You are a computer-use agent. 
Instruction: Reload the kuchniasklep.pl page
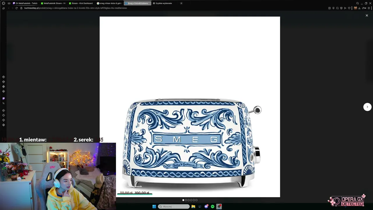tap(16, 8)
